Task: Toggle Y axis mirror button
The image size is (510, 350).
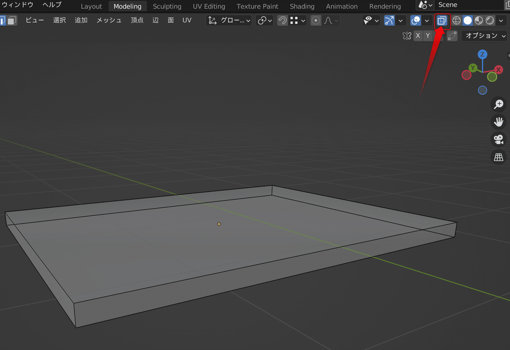Action: [428, 36]
